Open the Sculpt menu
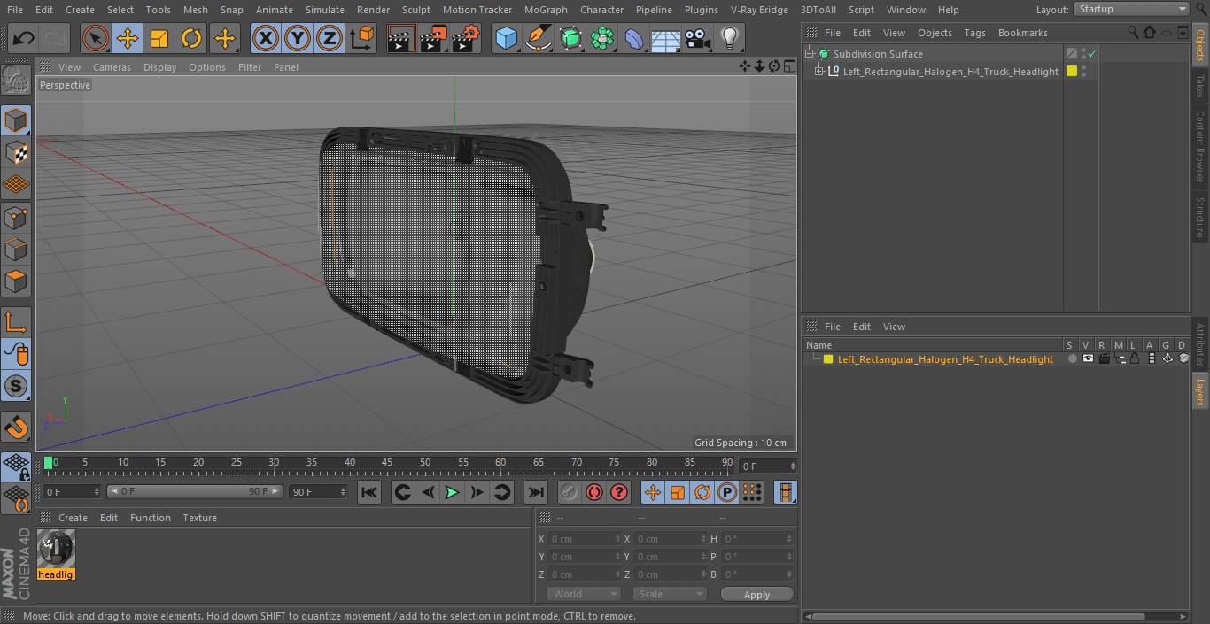This screenshot has height=624, width=1210. 415,10
